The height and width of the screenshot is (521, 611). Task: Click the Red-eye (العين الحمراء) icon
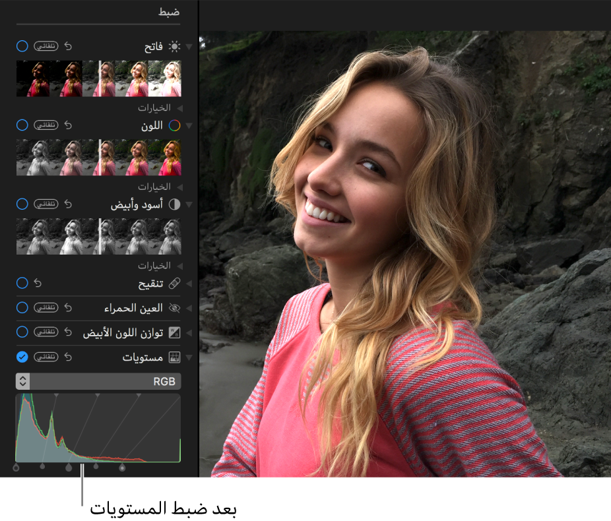[174, 308]
